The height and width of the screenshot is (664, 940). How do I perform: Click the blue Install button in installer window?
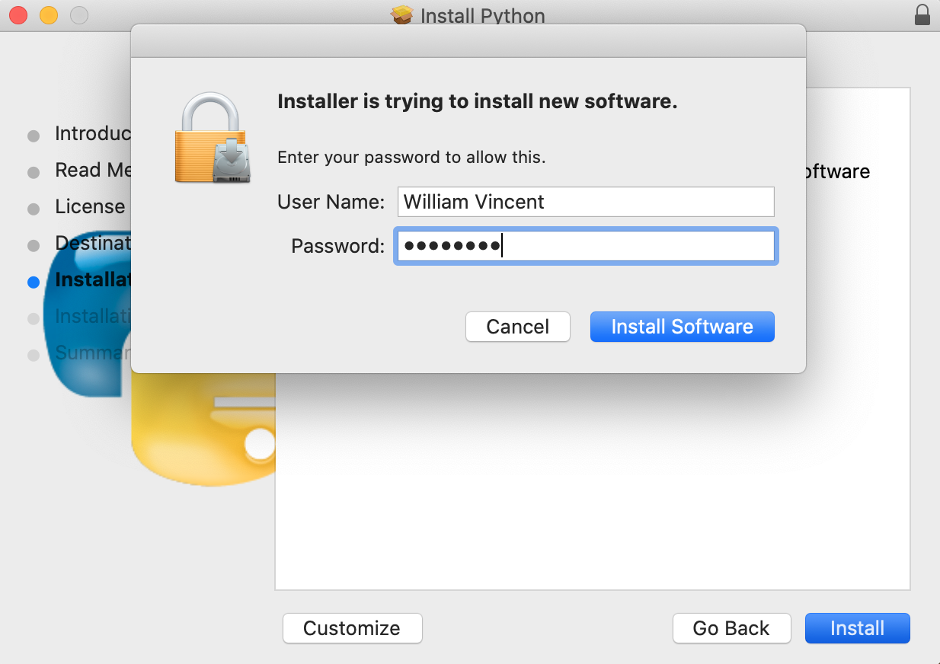pyautogui.click(x=858, y=628)
